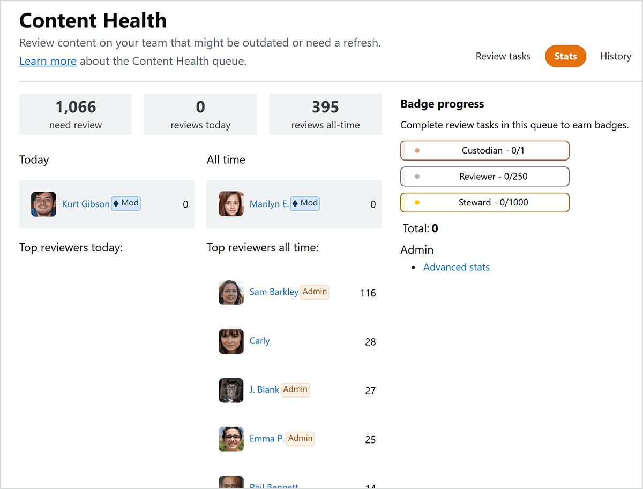The height and width of the screenshot is (489, 643).
Task: Click the Mod badge next to Kurt Gibson
Action: tap(126, 203)
